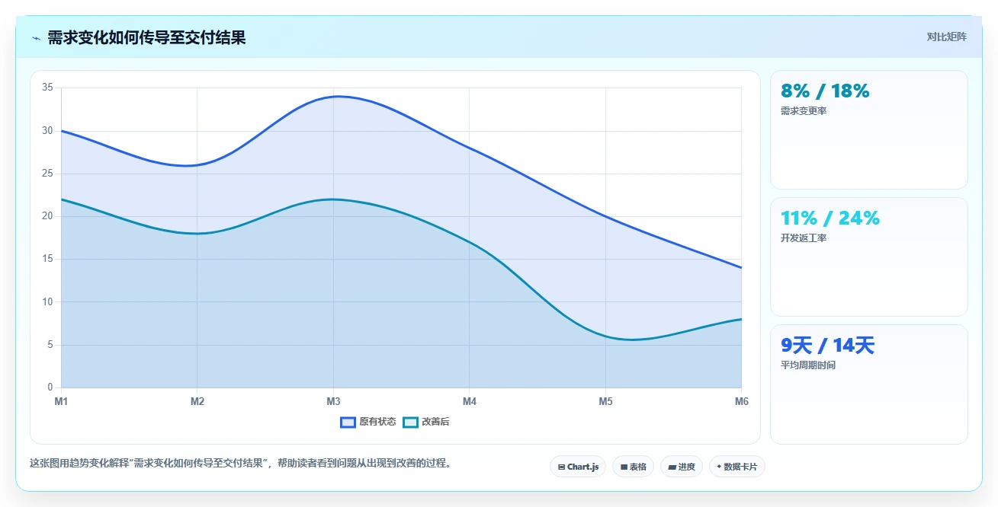This screenshot has height=507, width=998.
Task: Click the 5 y-axis tick label
Action: (x=50, y=345)
